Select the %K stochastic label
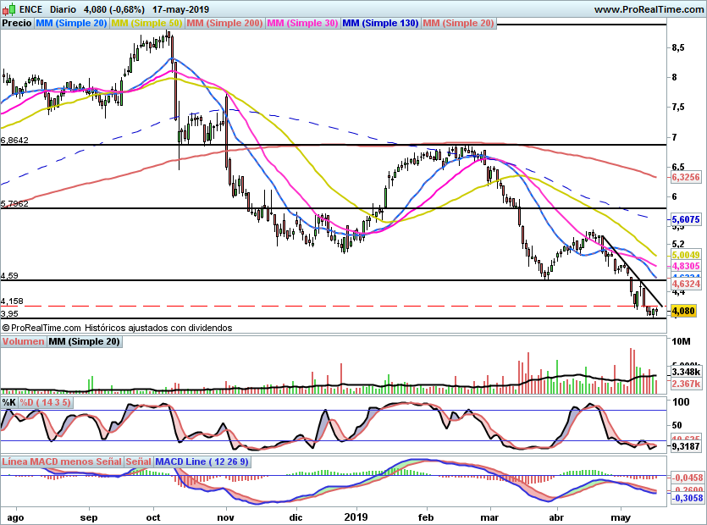This screenshot has height=525, width=707. (x=9, y=402)
